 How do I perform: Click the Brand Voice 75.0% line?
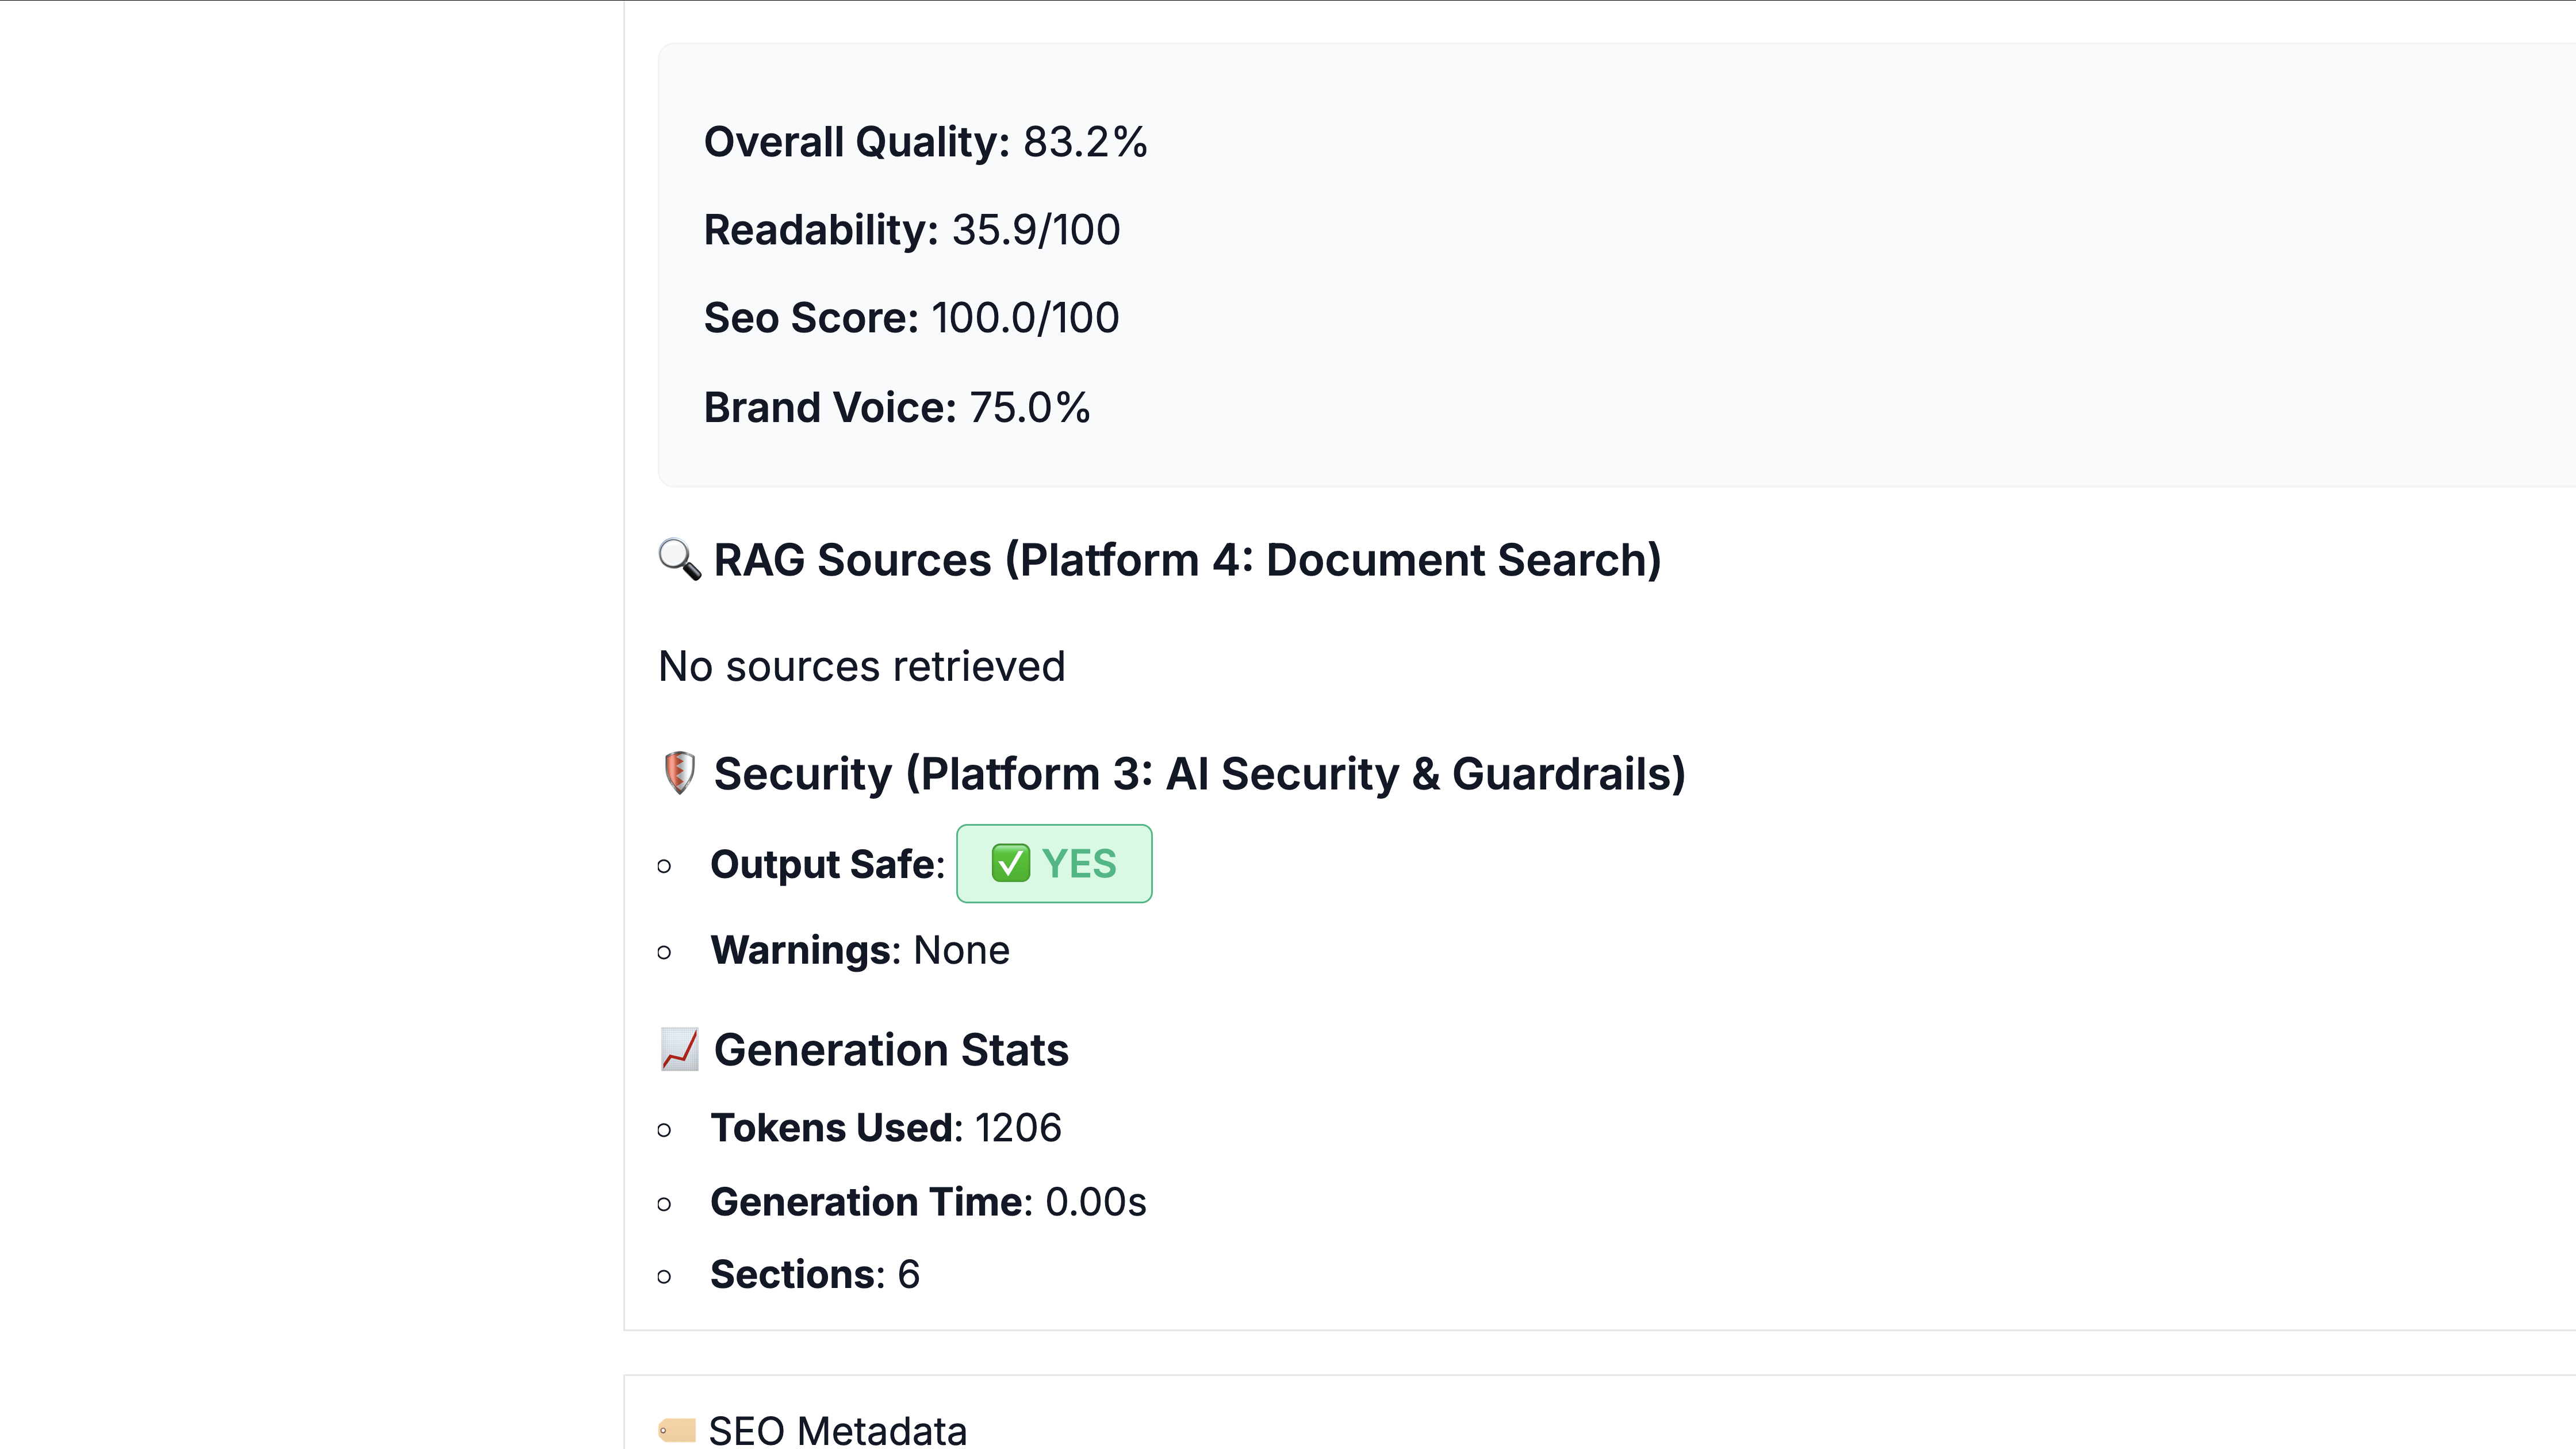[x=896, y=407]
